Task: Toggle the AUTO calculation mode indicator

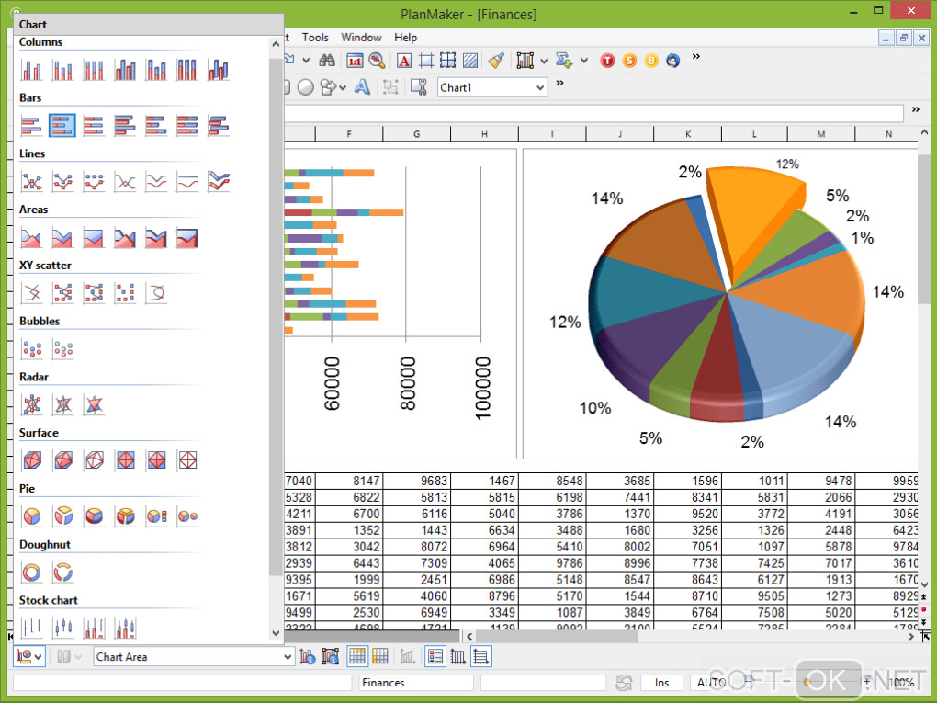Action: (711, 683)
